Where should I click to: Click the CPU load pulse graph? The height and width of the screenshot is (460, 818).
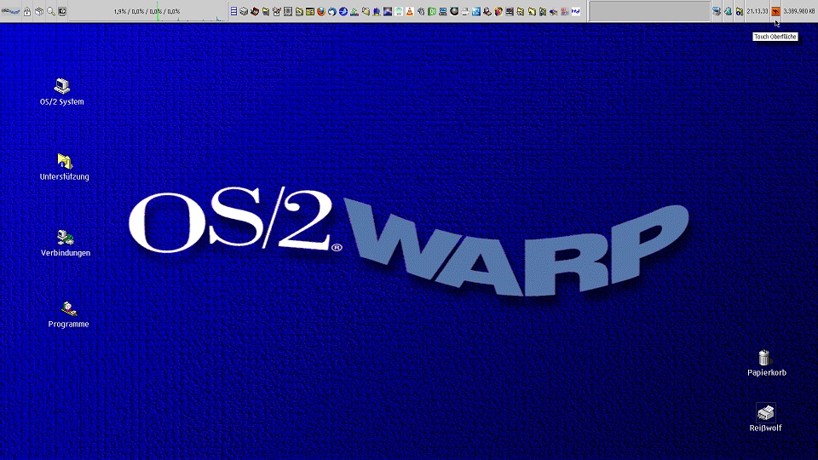tap(147, 11)
